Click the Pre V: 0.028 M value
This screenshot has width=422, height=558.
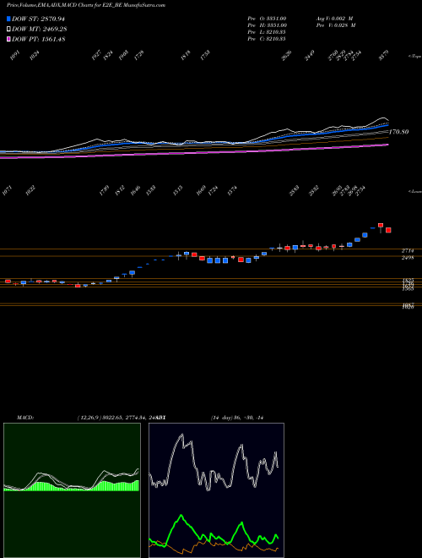[336, 25]
